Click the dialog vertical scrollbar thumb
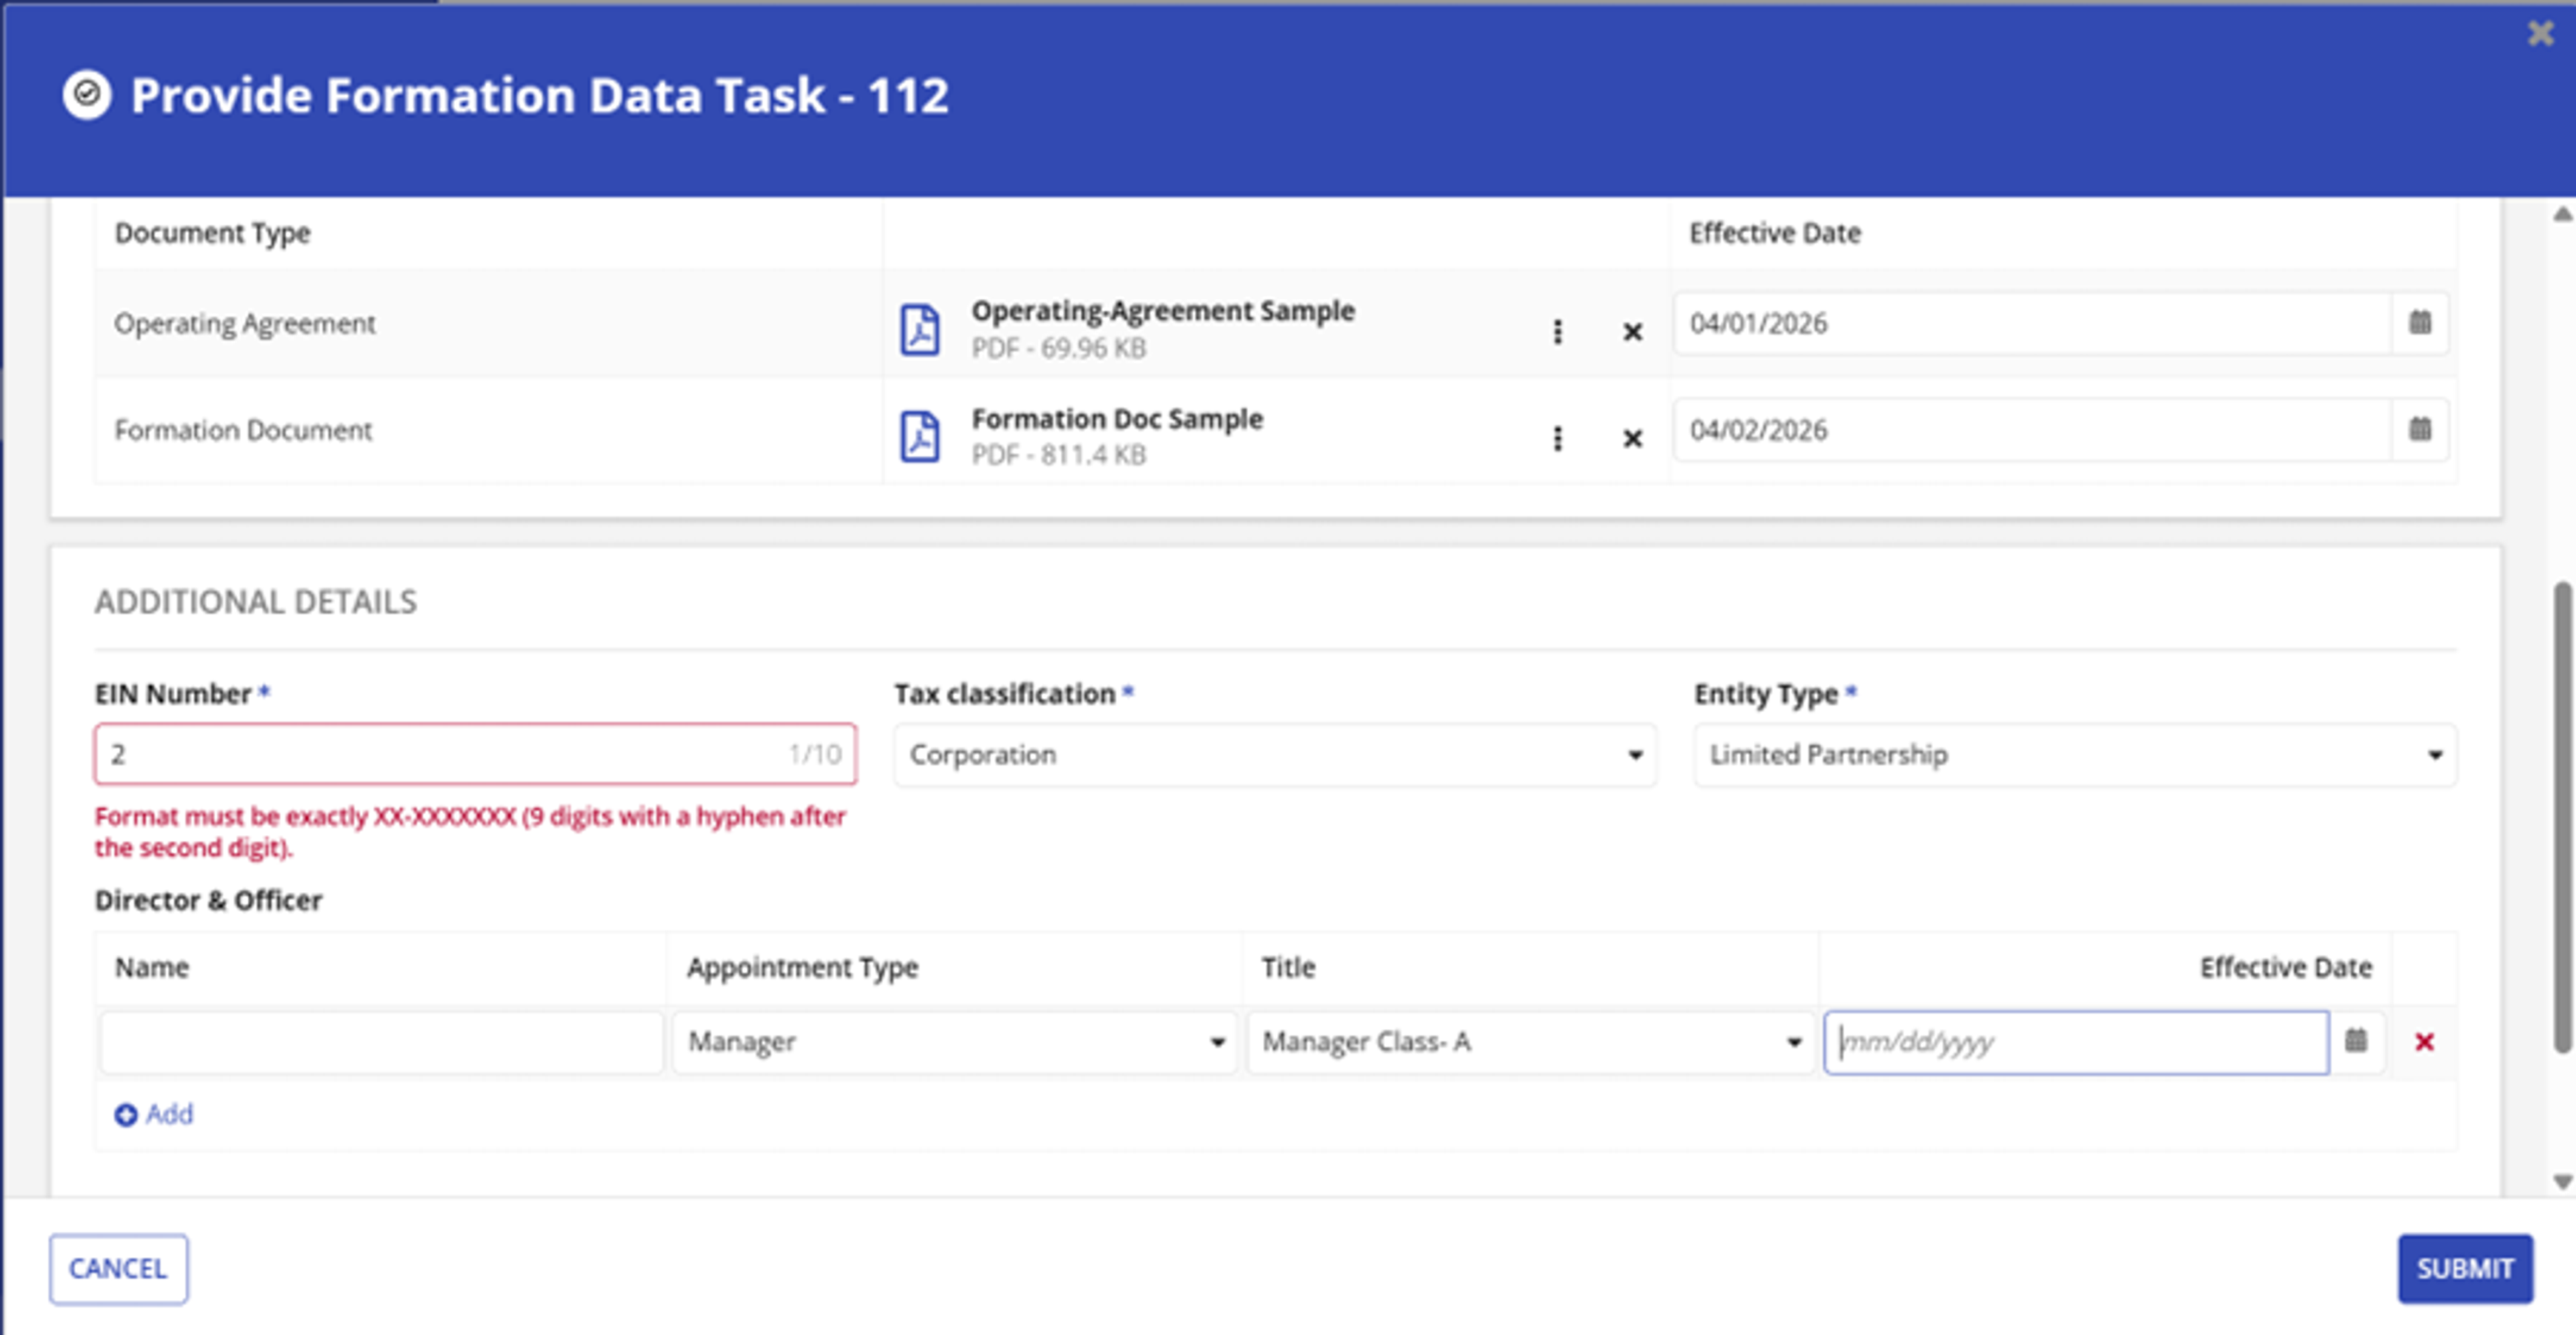 (x=2562, y=817)
